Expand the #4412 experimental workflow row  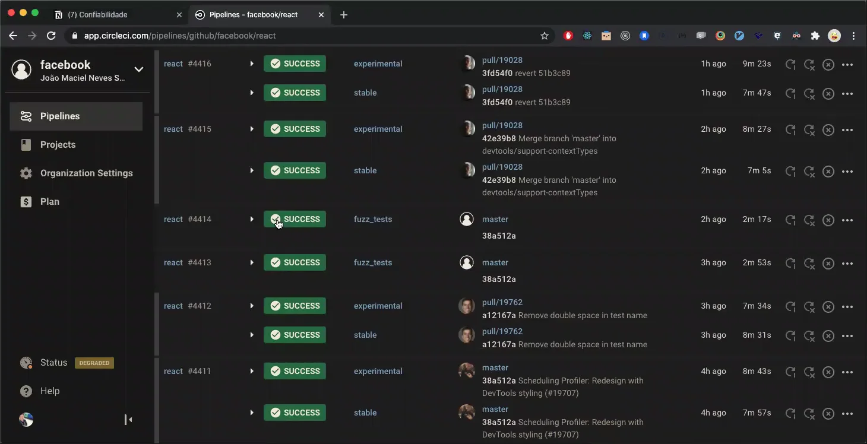[x=252, y=306]
